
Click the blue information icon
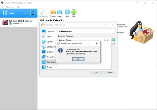coord(60,50)
